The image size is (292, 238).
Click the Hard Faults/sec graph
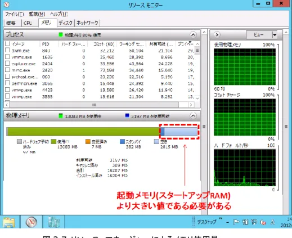pyautogui.click(x=245, y=168)
